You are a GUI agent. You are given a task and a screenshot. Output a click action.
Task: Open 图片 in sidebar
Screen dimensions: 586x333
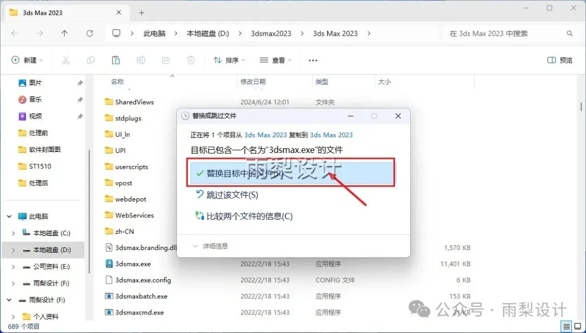click(x=30, y=83)
